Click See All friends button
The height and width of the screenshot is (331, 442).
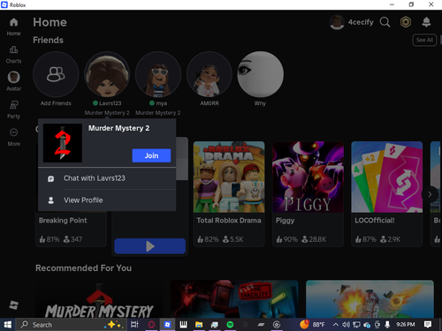tap(424, 40)
